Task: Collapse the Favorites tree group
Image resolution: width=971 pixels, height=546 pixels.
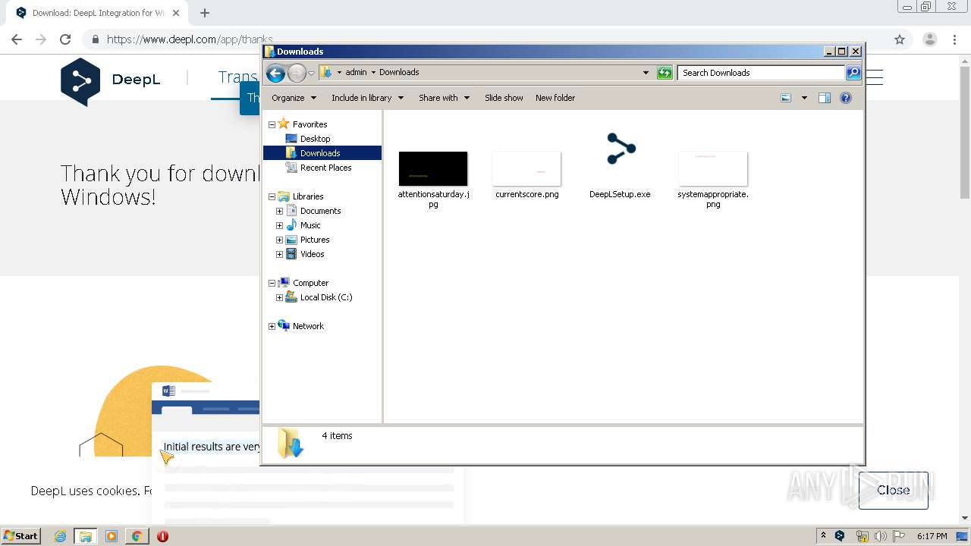Action: (272, 124)
